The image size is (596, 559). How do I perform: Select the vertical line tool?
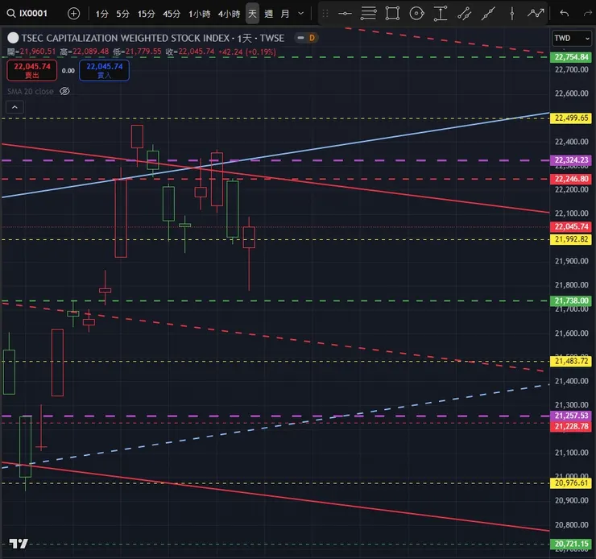tap(512, 14)
